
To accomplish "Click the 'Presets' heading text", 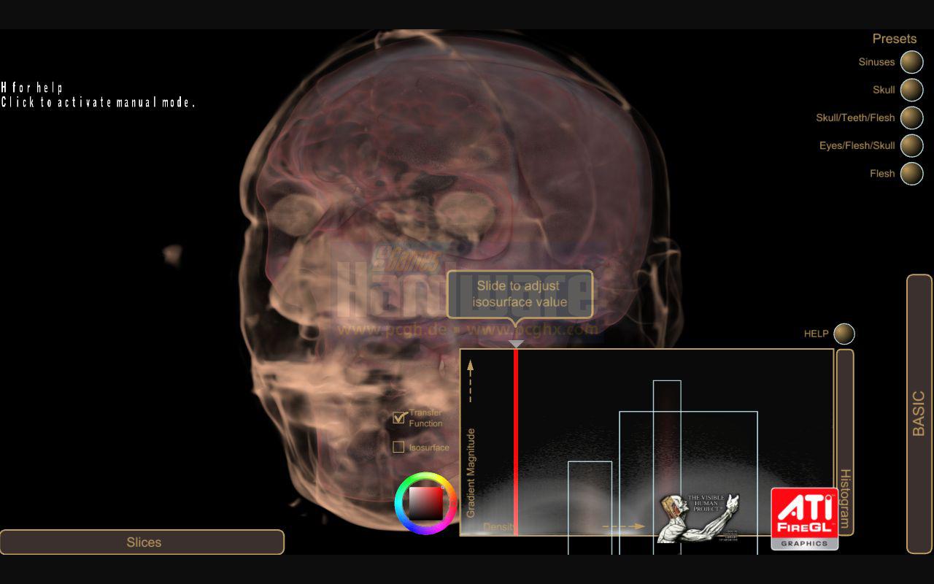I will click(x=894, y=39).
